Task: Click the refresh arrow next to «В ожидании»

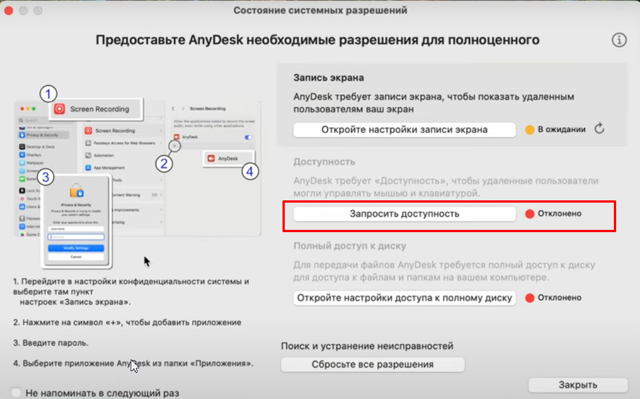Action: [599, 129]
